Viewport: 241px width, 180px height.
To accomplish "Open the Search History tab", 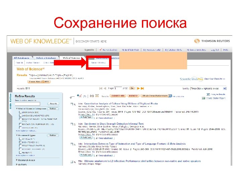I will (98, 63).
